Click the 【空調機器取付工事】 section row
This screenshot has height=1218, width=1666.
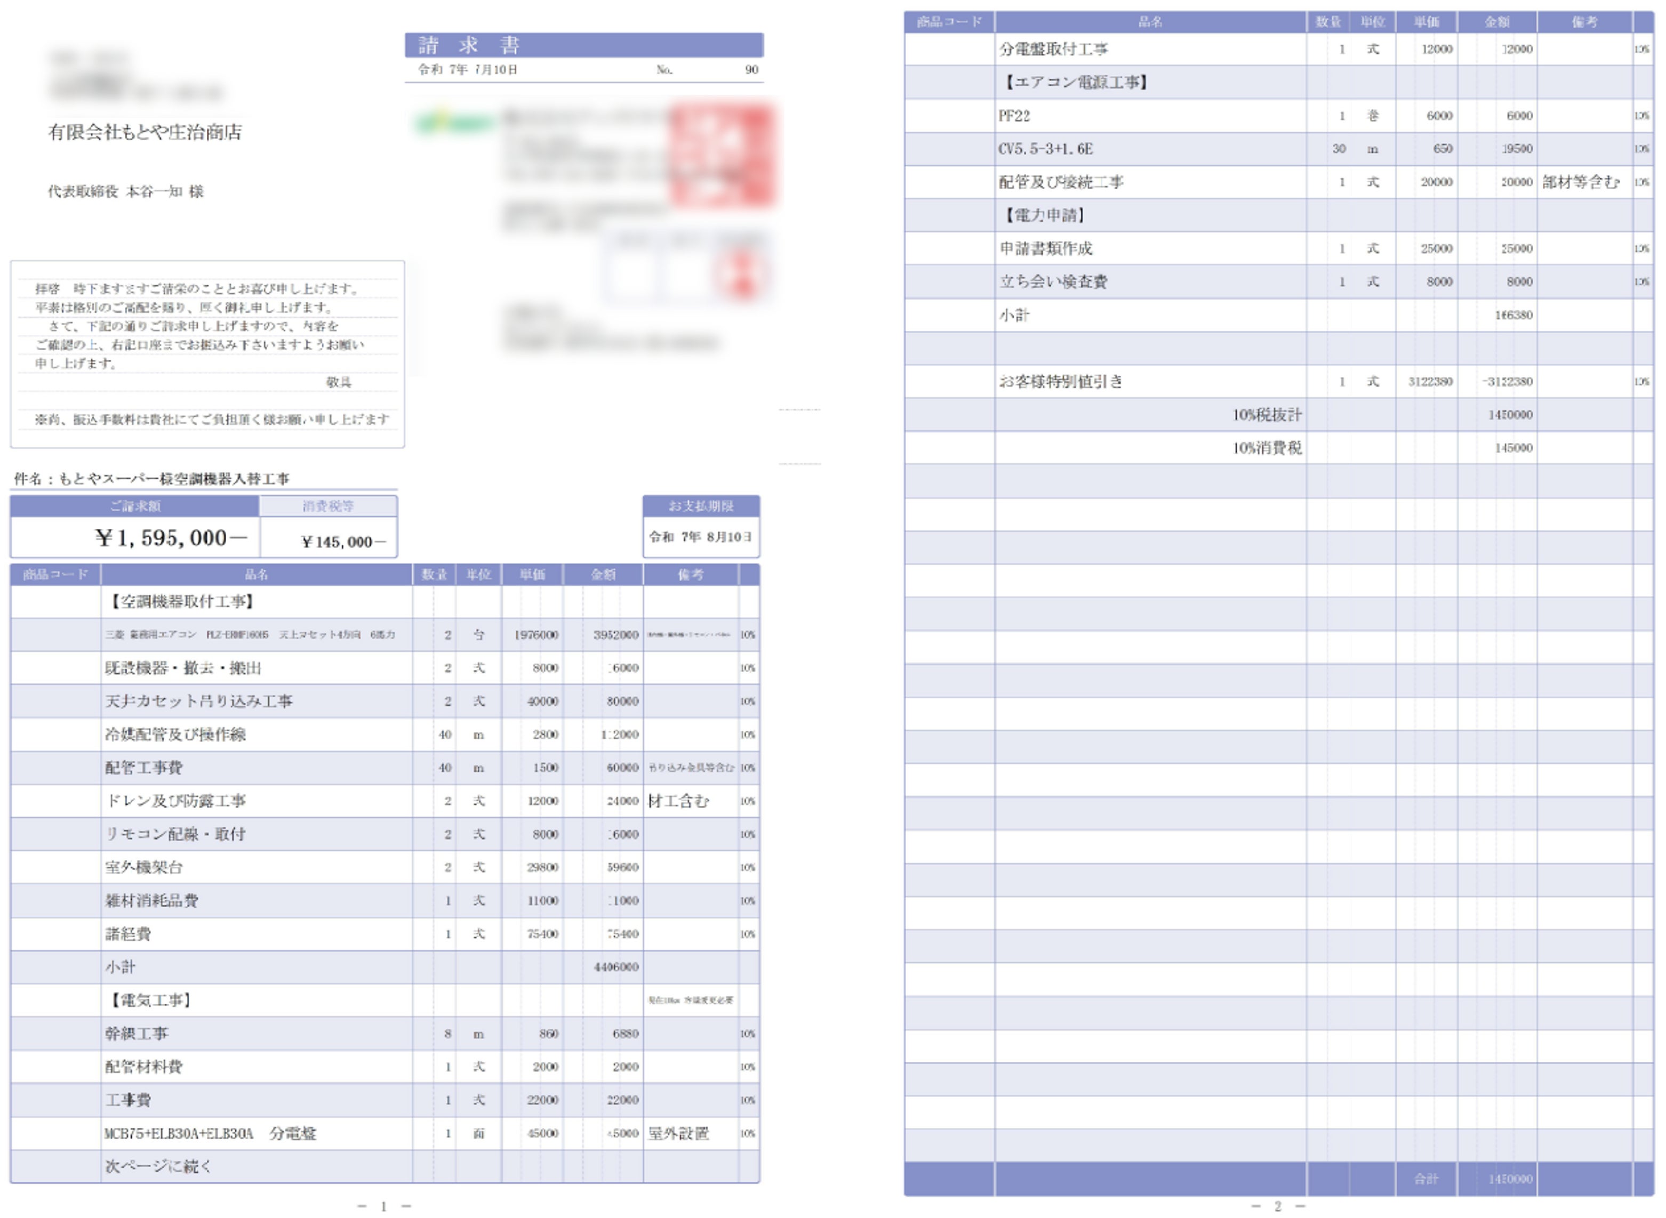click(x=181, y=602)
